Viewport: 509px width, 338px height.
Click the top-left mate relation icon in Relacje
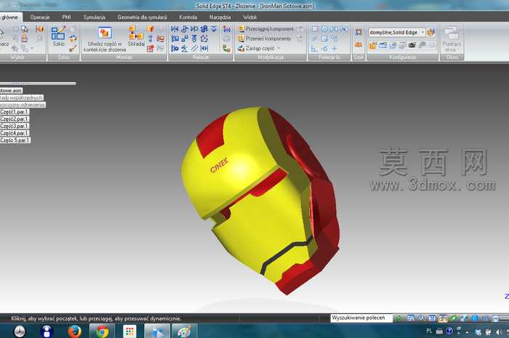[x=175, y=29]
